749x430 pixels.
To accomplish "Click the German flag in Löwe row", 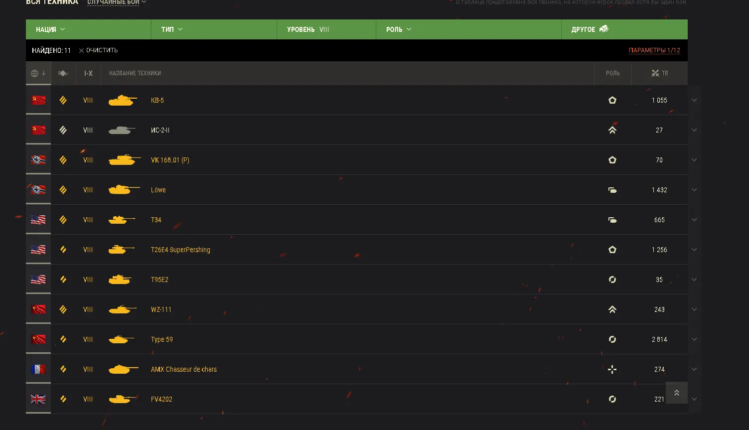I will pos(38,190).
